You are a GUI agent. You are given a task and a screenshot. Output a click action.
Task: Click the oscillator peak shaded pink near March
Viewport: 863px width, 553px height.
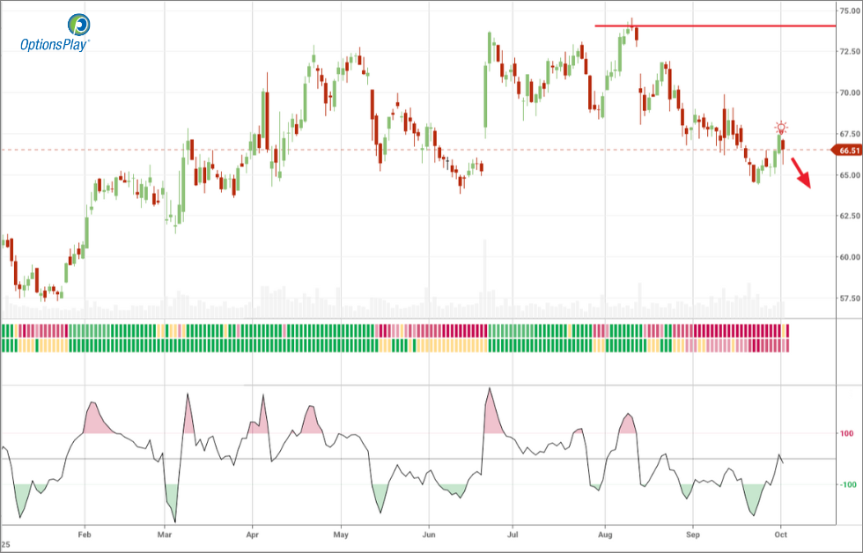(188, 414)
